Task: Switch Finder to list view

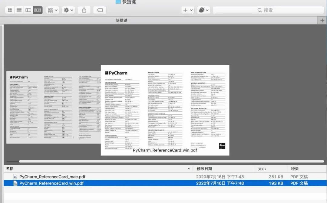Action: (19, 10)
